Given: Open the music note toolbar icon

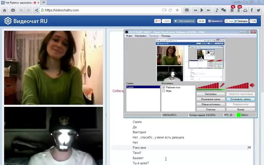Looking at the screenshot, I should tap(217, 10).
